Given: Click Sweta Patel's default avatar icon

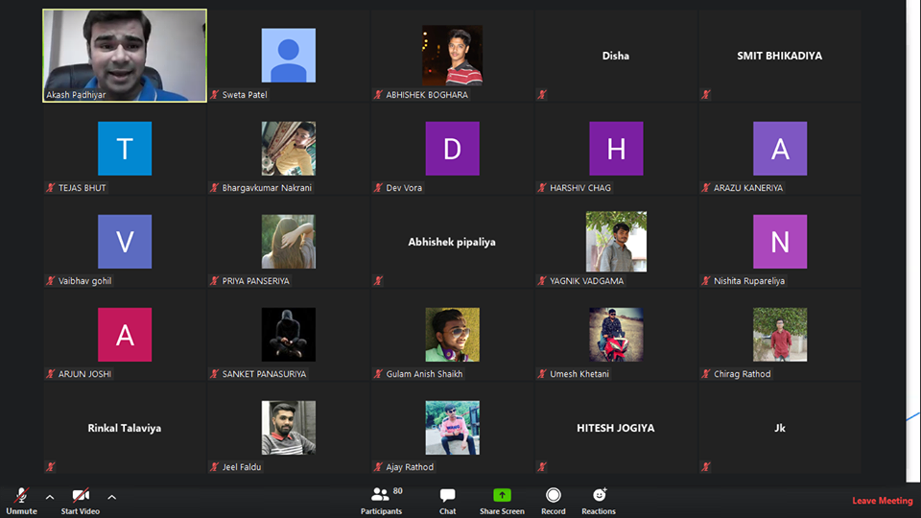Looking at the screenshot, I should tap(288, 56).
